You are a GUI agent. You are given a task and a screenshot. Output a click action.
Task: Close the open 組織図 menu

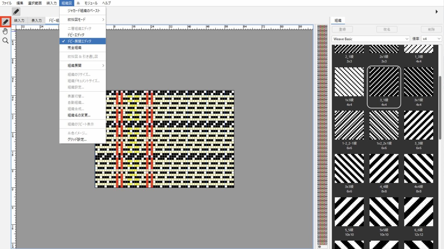(x=66, y=3)
